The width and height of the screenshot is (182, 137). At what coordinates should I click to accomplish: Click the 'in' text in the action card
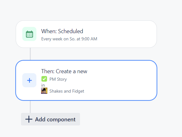coord(43,85)
